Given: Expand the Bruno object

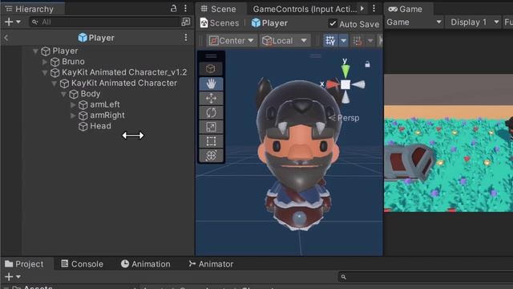Looking at the screenshot, I should (45, 62).
